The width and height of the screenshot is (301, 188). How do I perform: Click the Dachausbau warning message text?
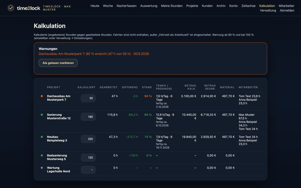click(94, 54)
